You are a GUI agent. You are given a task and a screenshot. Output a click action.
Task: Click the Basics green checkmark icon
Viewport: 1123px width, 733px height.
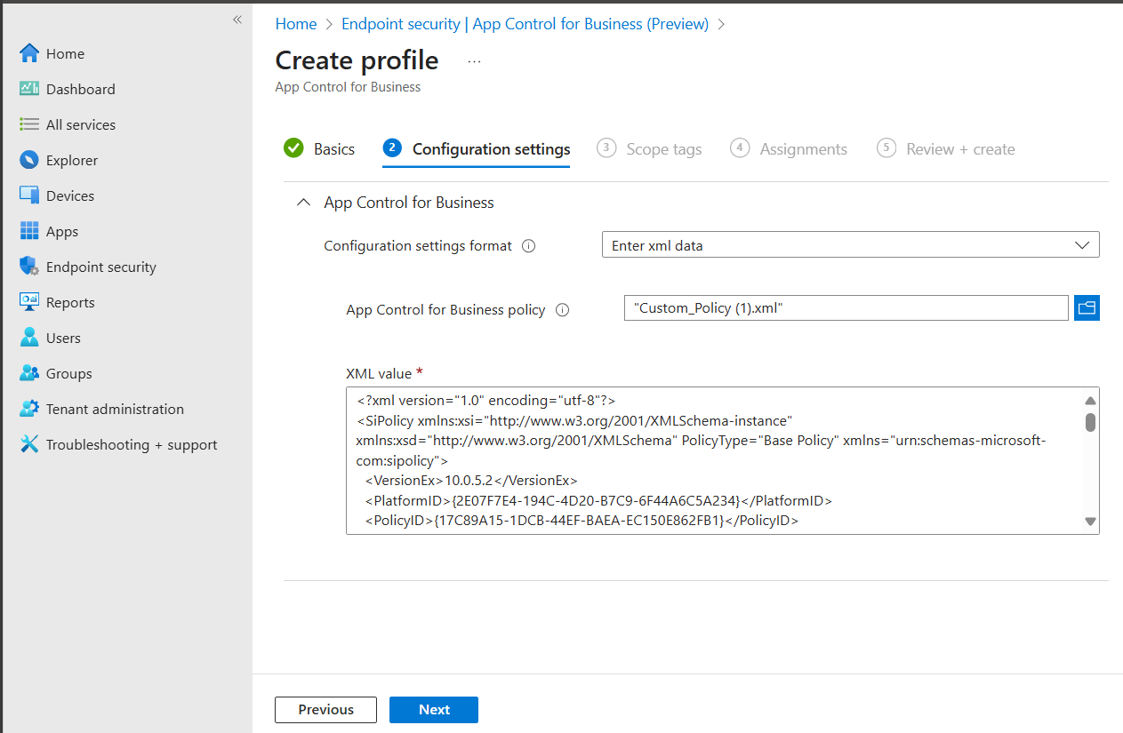[293, 148]
